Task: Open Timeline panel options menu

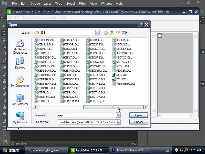Action: (134, 144)
